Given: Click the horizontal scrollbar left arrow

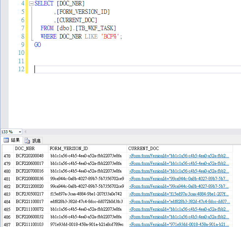Looking at the screenshot, I should [25, 132].
